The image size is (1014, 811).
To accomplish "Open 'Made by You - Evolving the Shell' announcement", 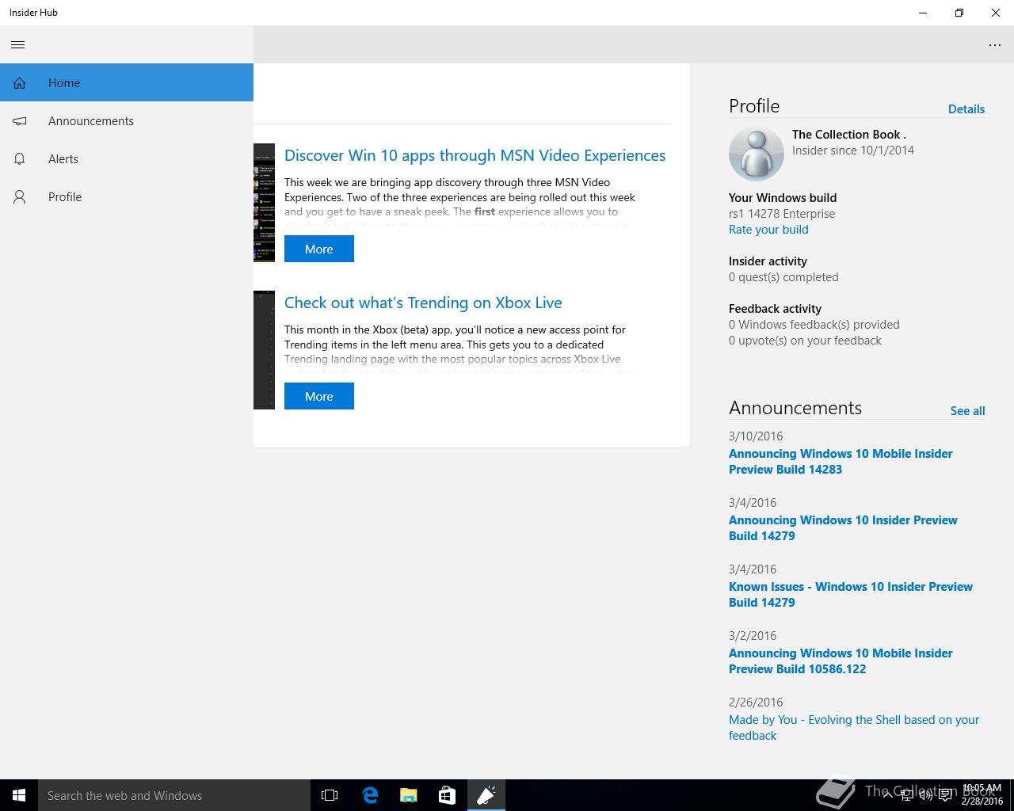I will [854, 728].
